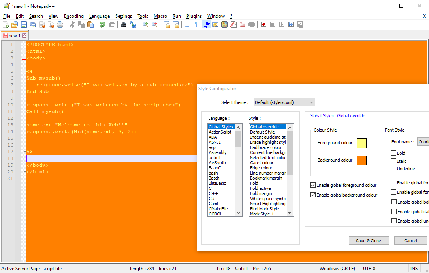Uncheck Enable global background colour
Image resolution: width=429 pixels, height=273 pixels.
coord(313,195)
